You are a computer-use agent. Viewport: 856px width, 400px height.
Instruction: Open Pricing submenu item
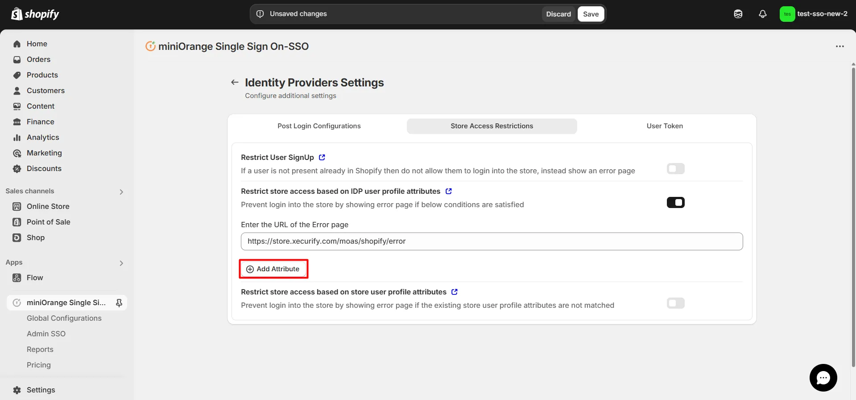(39, 365)
